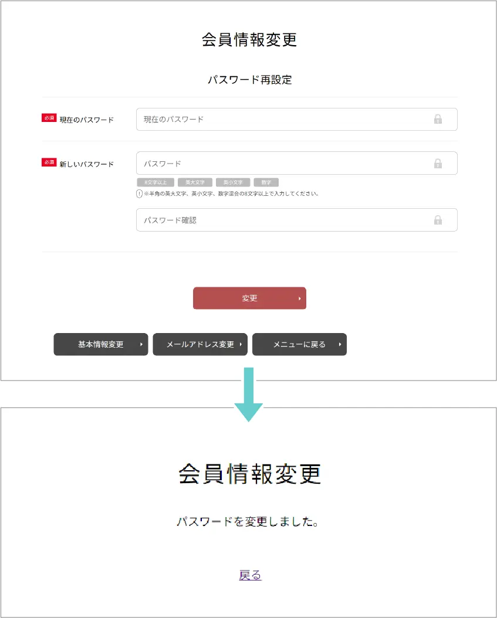Click the lock icon in current password field
The height and width of the screenshot is (618, 497).
tap(438, 120)
